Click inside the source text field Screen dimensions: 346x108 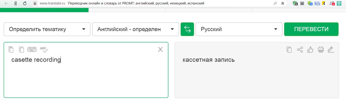(x=86, y=76)
